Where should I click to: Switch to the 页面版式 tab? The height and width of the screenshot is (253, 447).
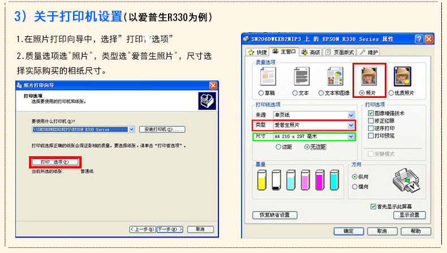tap(339, 52)
